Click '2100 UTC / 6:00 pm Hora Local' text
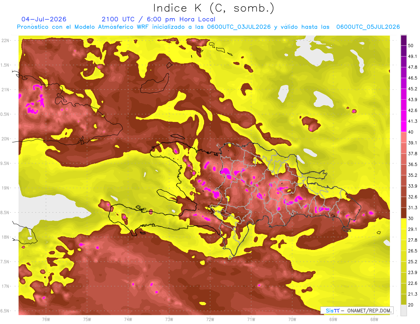420x324 pixels. (159, 19)
